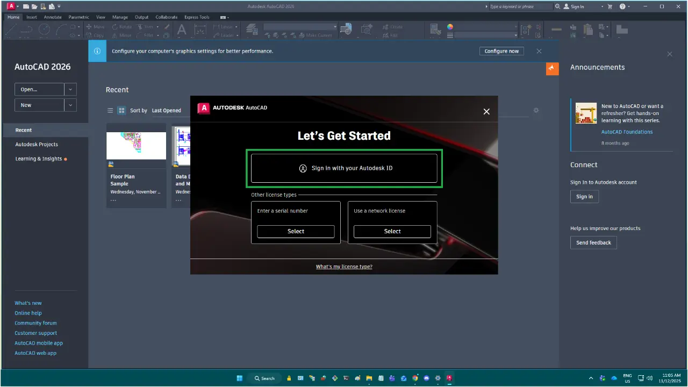Close the Let's Get Started dialog

tap(486, 111)
